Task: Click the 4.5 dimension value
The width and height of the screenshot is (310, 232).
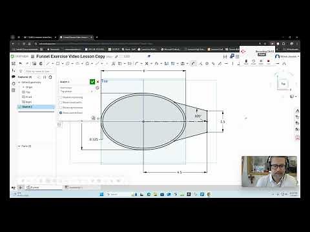Action: click(x=180, y=172)
